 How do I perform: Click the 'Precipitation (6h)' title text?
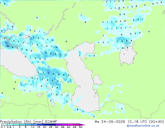(16, 122)
